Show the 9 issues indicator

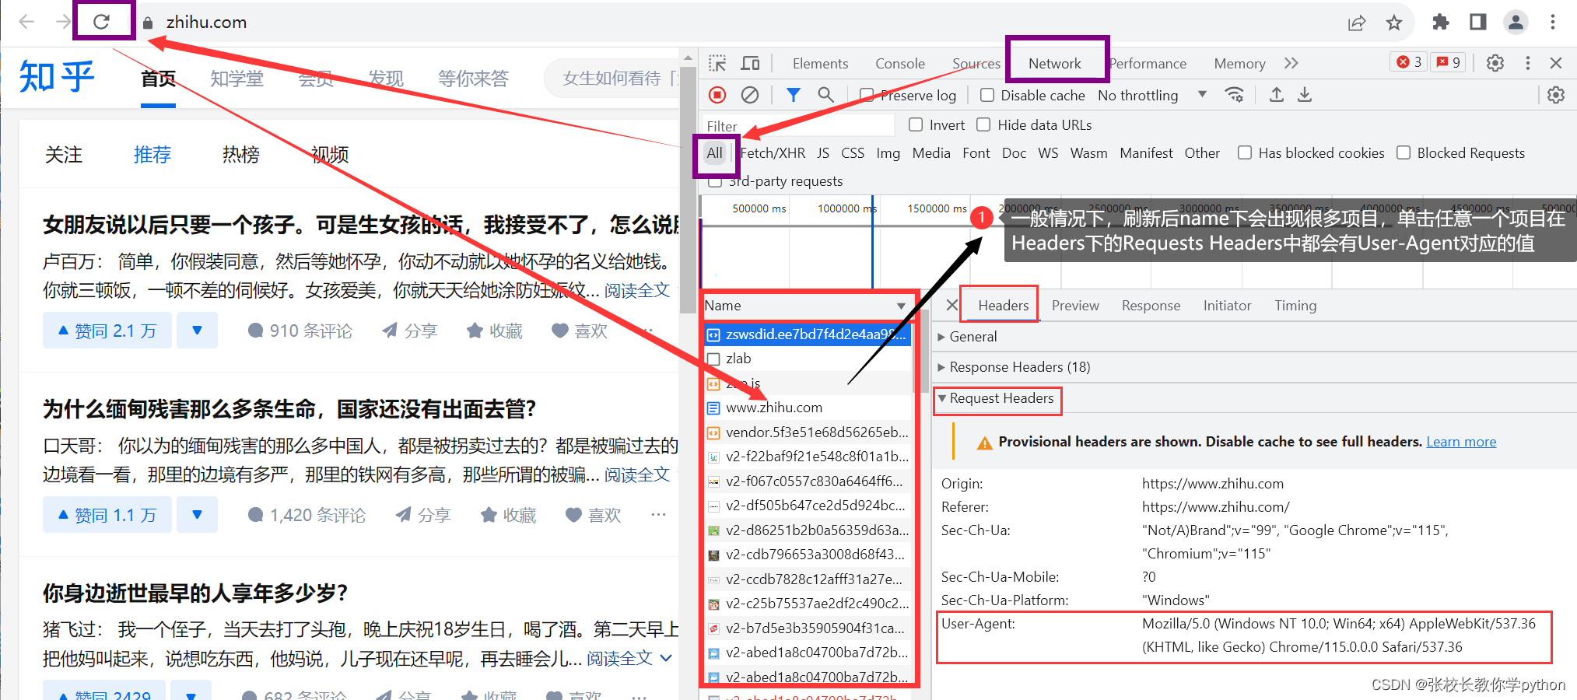click(1449, 62)
